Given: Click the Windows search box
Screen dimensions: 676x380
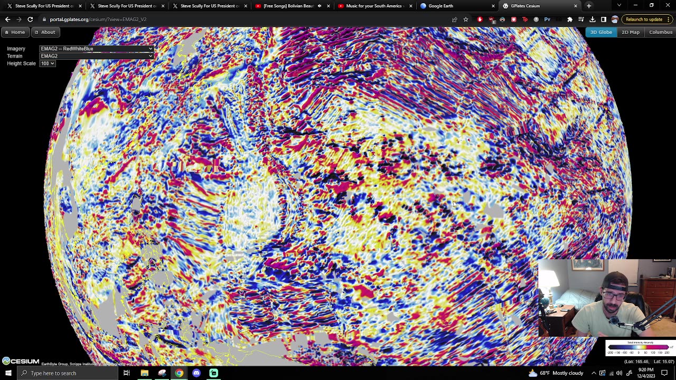Looking at the screenshot, I should [x=67, y=373].
